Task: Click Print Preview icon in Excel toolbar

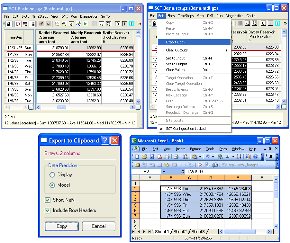Action: pos(185,157)
